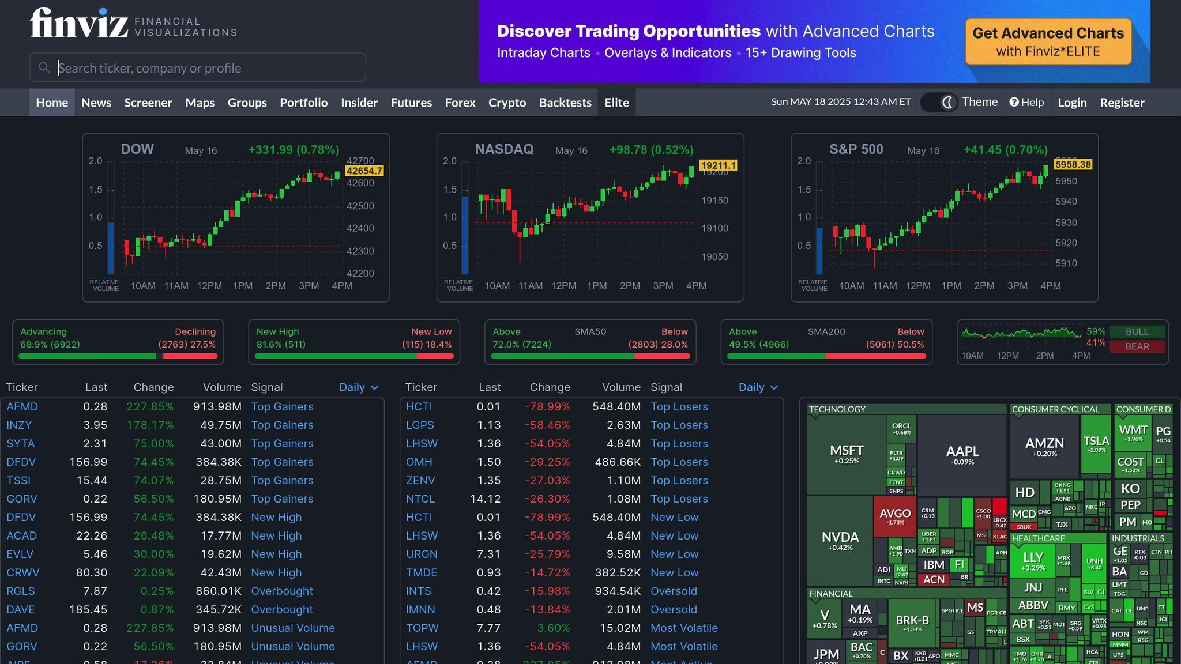
Task: Click Overbought signal in RGLS row
Action: tap(282, 591)
